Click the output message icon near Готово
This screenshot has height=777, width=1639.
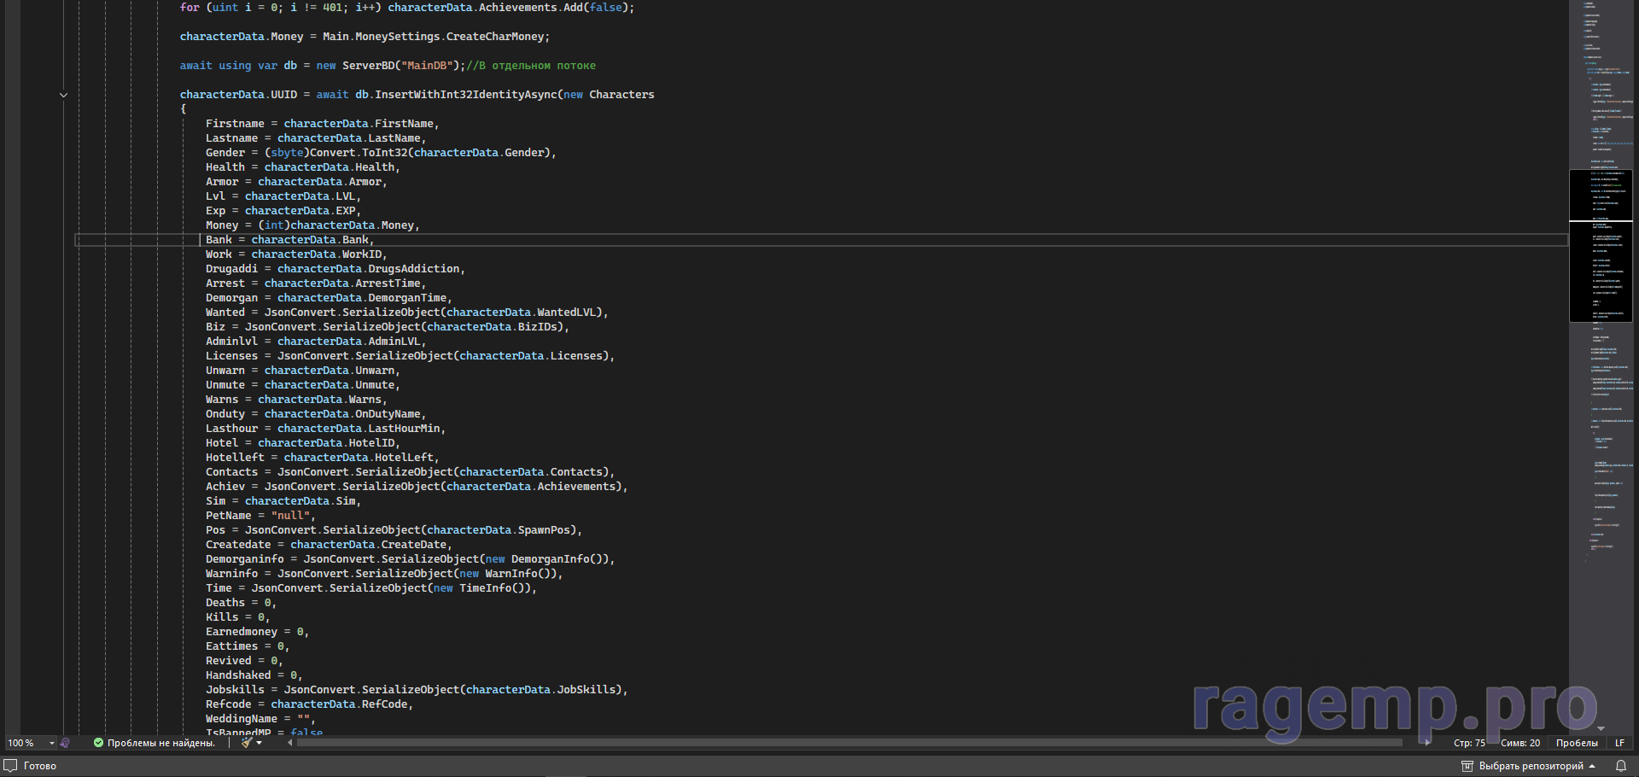[11, 766]
